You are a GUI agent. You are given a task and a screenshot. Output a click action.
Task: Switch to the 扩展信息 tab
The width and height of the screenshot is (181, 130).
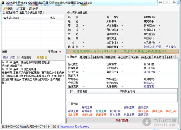click(x=72, y=57)
